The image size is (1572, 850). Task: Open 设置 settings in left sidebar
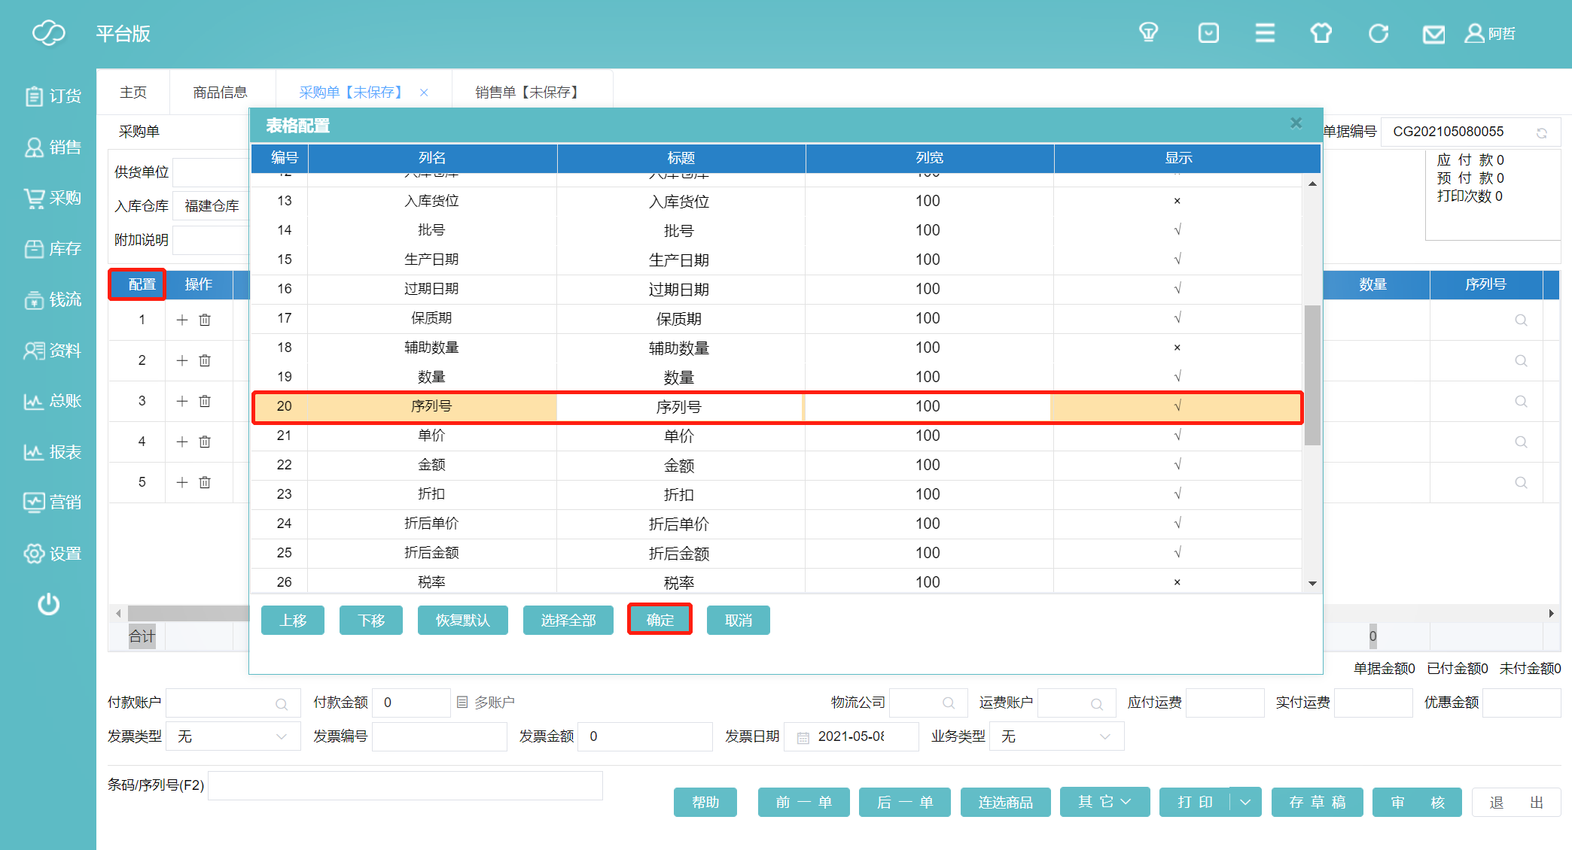(53, 554)
